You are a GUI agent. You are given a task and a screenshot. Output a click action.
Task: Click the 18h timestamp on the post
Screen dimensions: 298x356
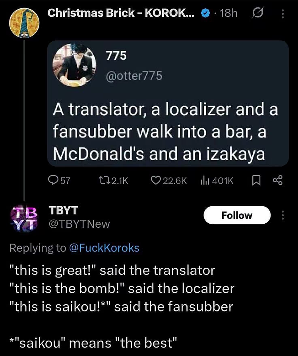[x=228, y=14]
